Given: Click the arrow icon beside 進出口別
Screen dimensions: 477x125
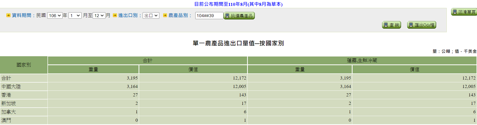Looking at the screenshot, I should (115, 15).
